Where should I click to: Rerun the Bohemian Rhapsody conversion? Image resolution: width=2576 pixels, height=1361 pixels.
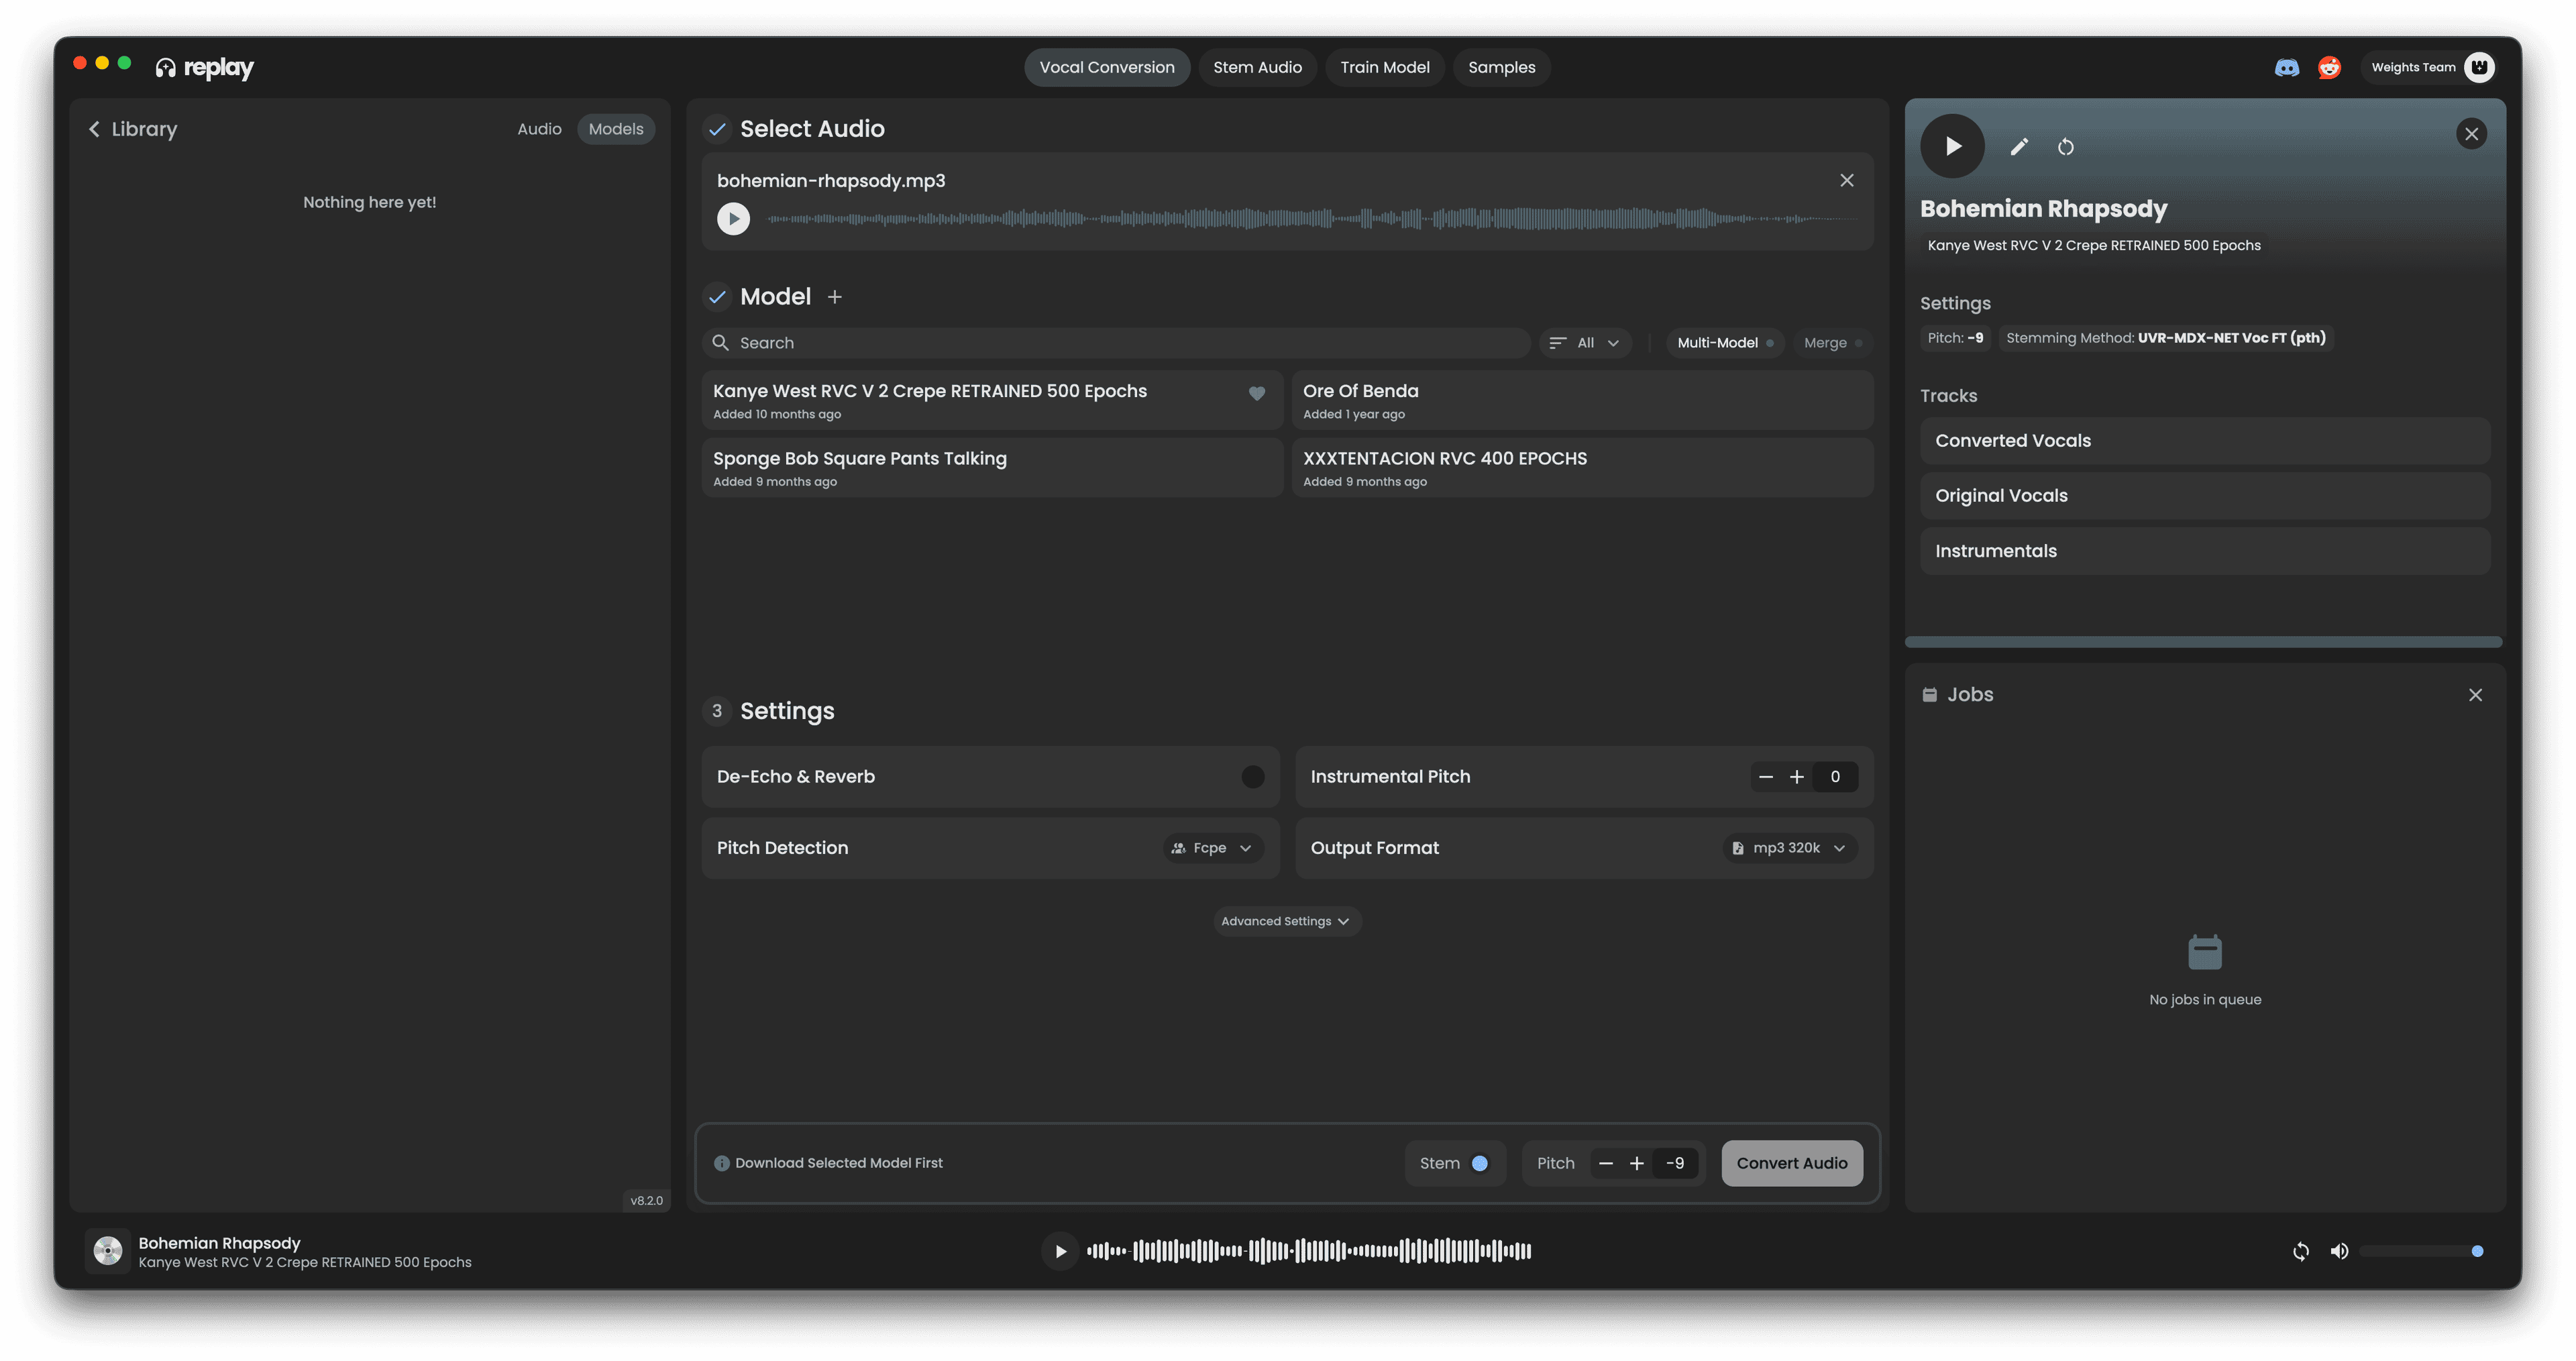[x=2066, y=146]
